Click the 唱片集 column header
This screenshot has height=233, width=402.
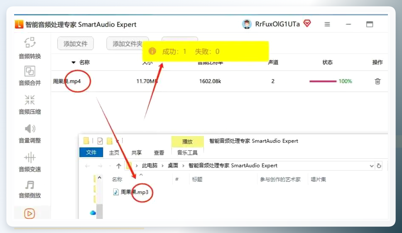(x=318, y=179)
